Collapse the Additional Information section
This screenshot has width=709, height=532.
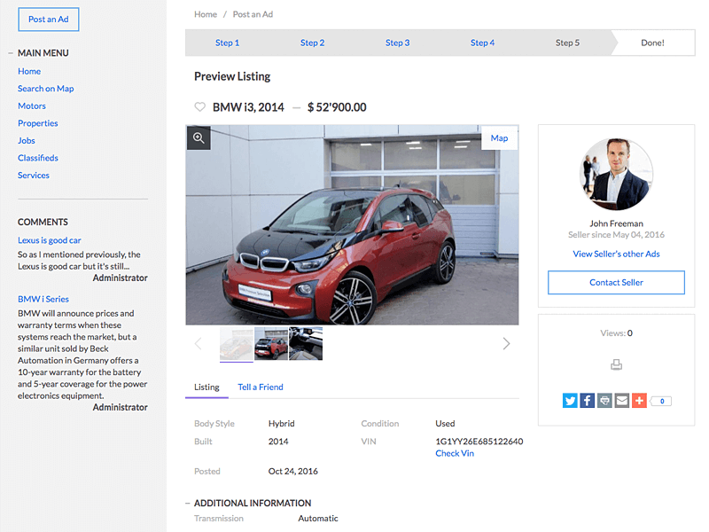[188, 503]
